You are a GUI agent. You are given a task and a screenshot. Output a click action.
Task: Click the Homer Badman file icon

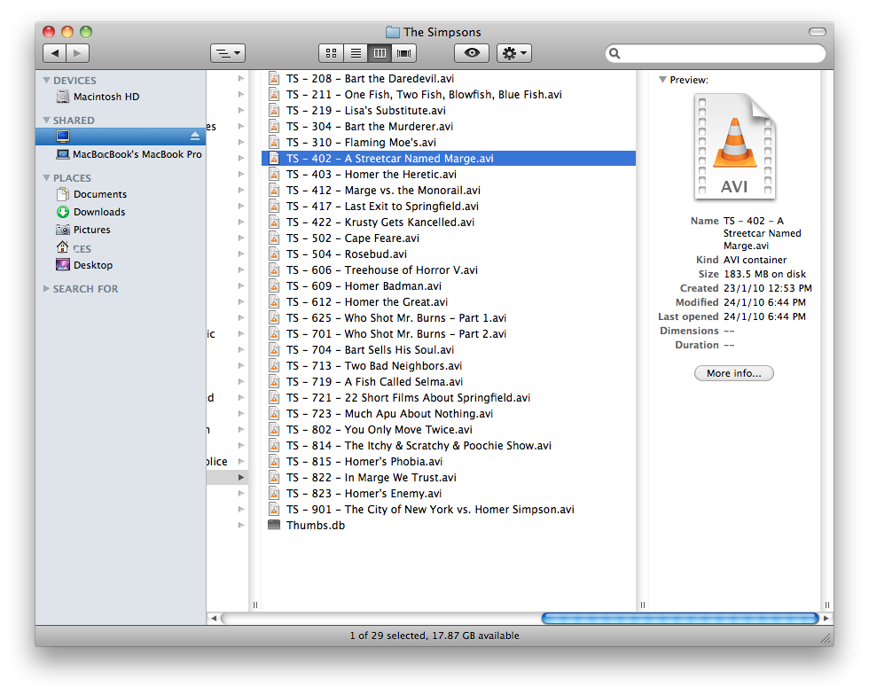point(274,286)
